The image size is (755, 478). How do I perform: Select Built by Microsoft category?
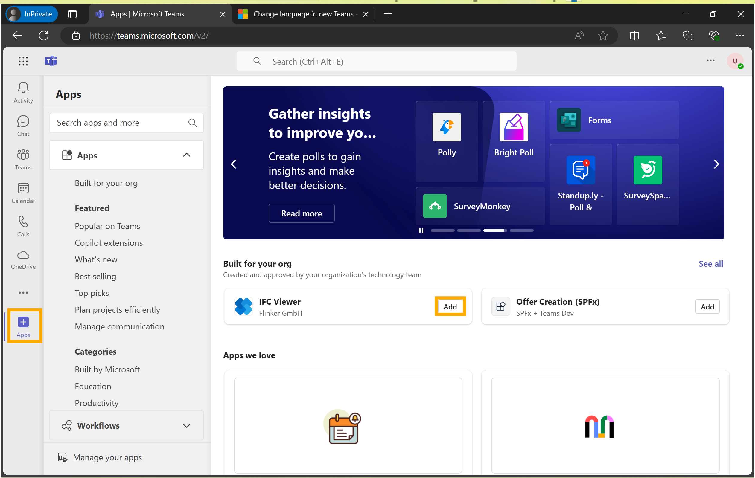click(107, 369)
